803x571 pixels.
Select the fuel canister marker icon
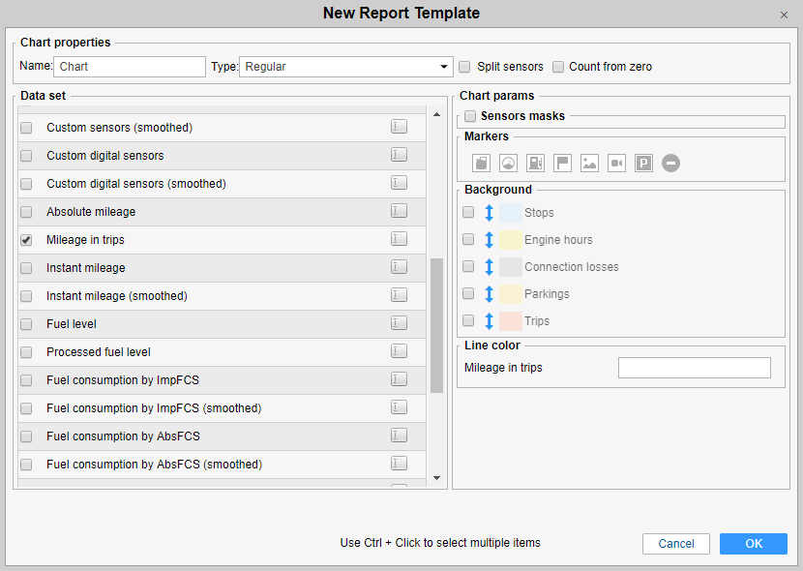pos(481,164)
